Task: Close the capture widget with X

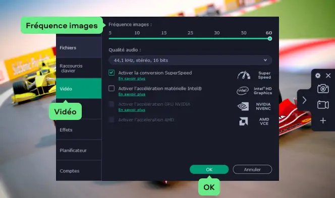Action: tap(328, 75)
